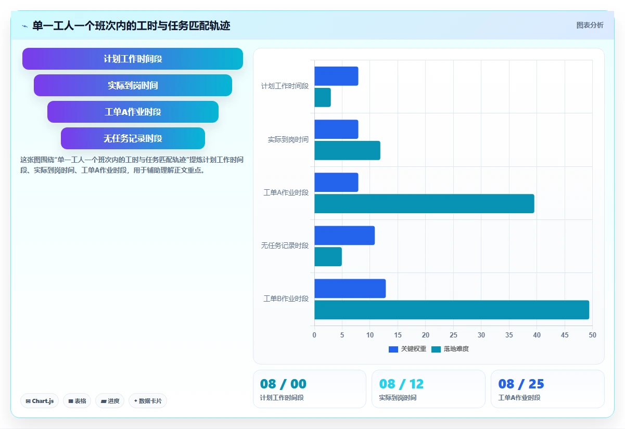Toggle the 关键权重 legend entry
Viewport: 625px width, 429px height.
point(407,349)
